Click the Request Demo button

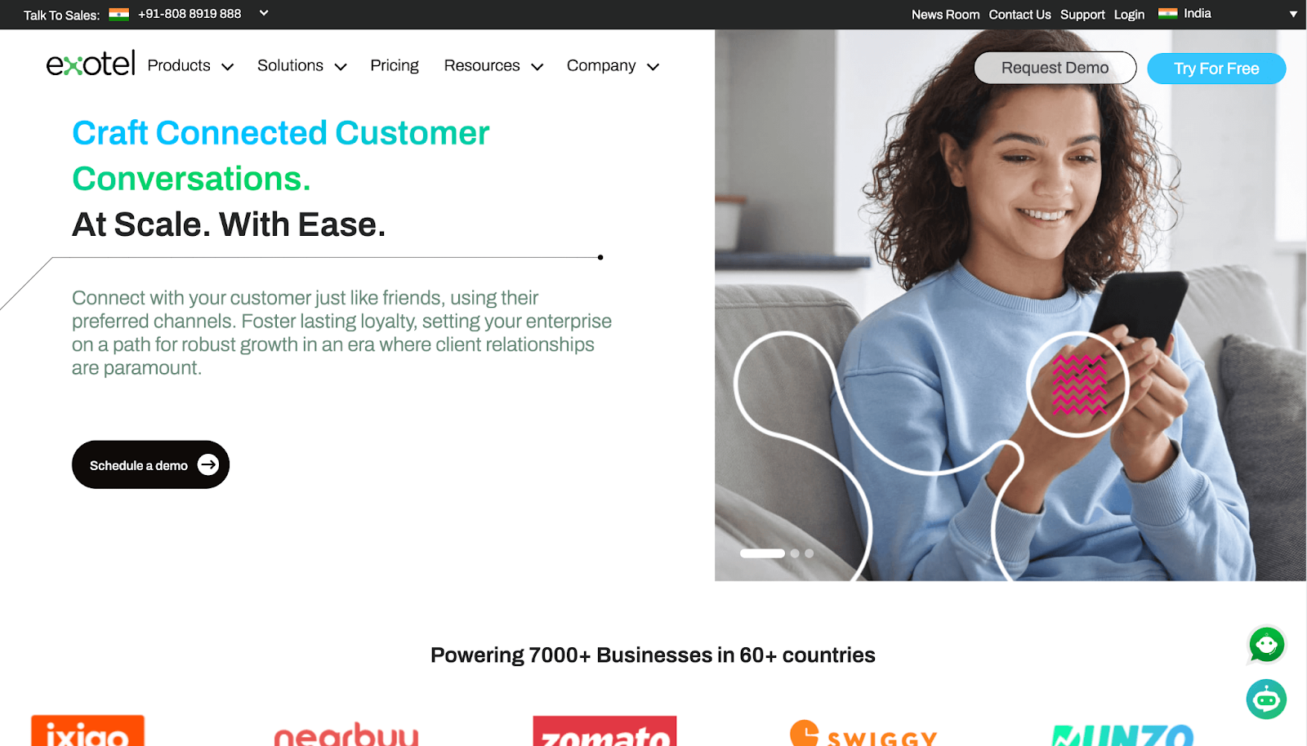point(1055,68)
